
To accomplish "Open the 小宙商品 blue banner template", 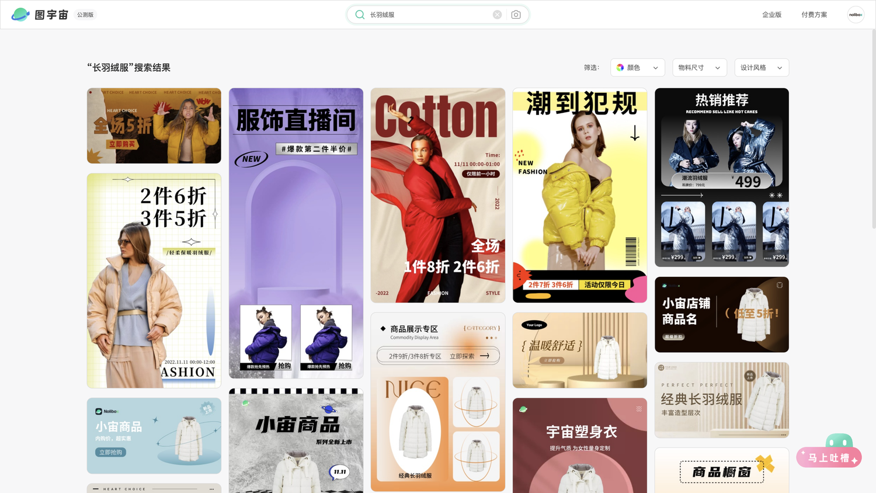I will coord(154,436).
